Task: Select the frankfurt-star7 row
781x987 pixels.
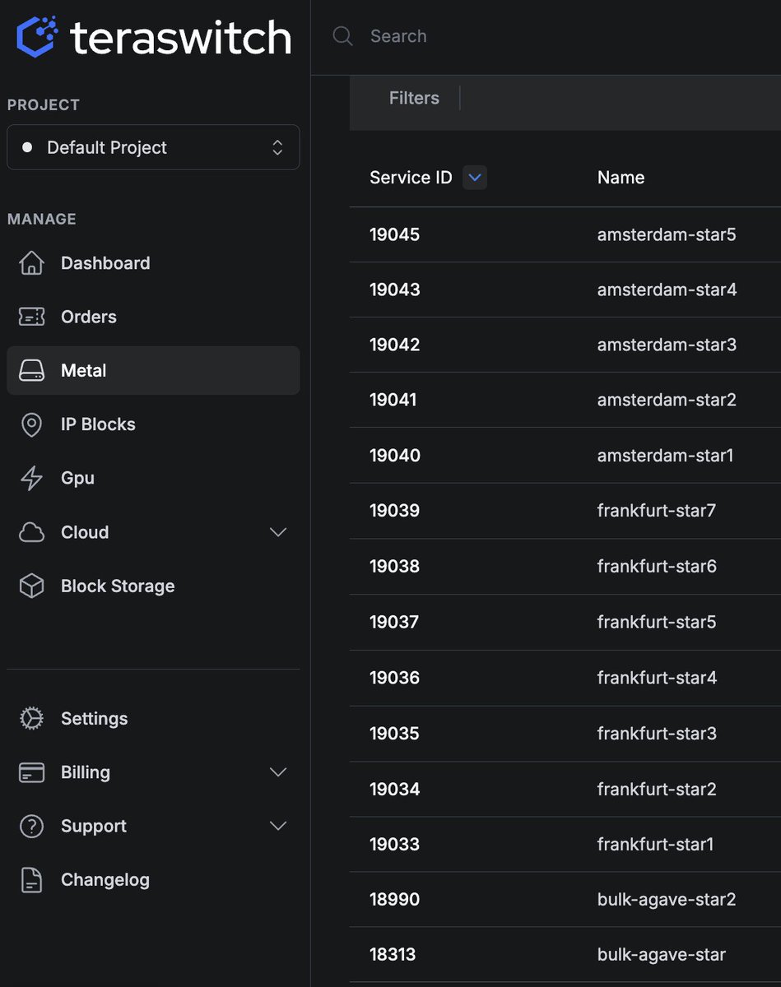Action: 656,511
